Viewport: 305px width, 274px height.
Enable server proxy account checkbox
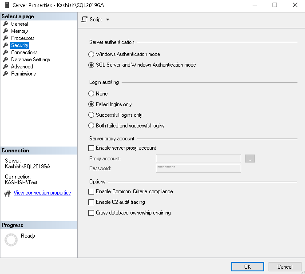click(x=91, y=148)
